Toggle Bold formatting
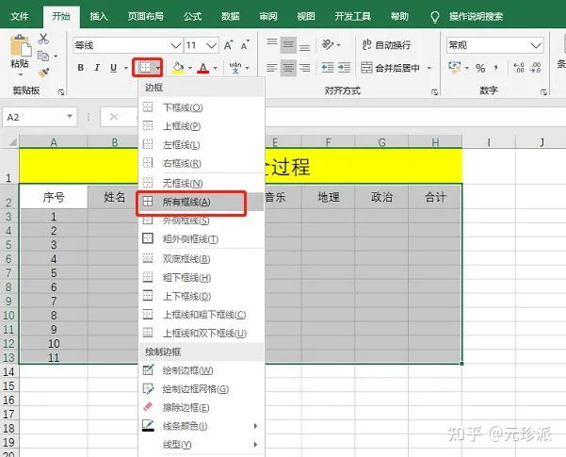Viewport: 566px width, 457px height. pyautogui.click(x=80, y=68)
